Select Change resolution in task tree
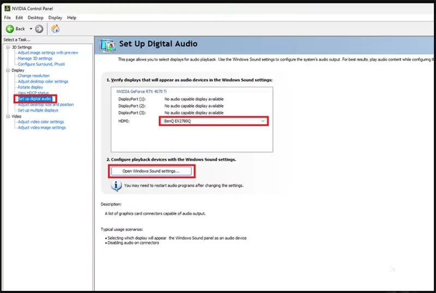Screen dimensions: 436x293 click(33, 76)
